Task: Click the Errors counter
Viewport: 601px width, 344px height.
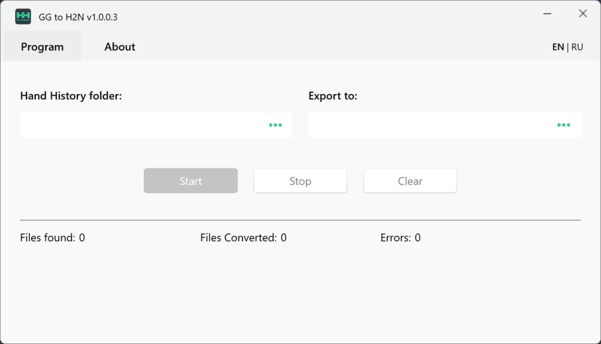Action: point(400,238)
